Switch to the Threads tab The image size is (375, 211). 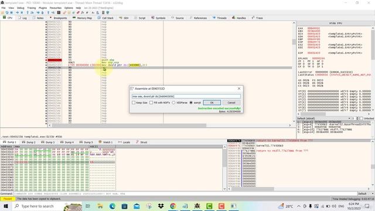click(x=219, y=18)
